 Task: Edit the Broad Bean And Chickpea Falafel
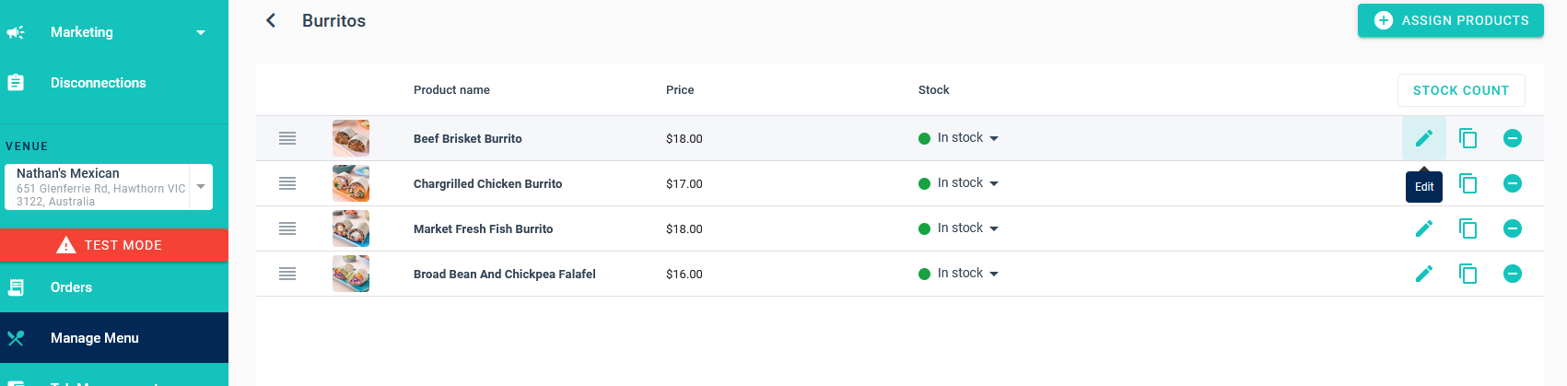click(1423, 274)
